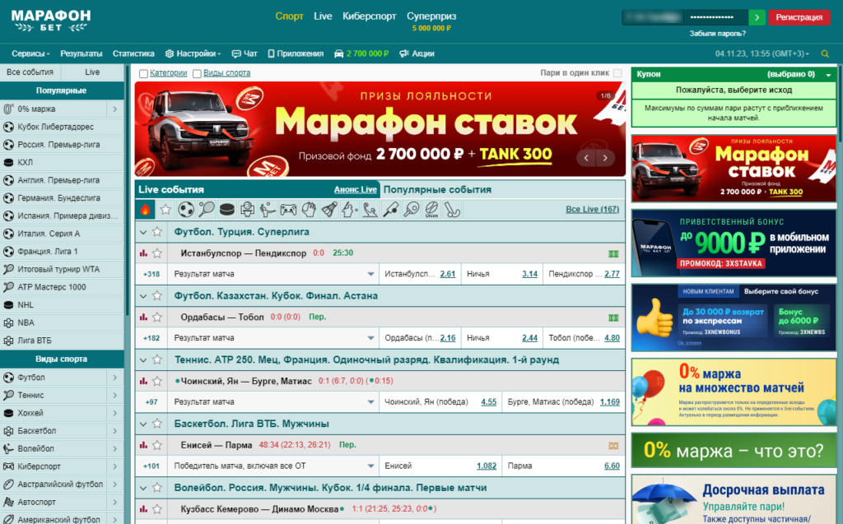Open the Все Live (167) link
The width and height of the screenshot is (843, 524).
[x=592, y=209]
